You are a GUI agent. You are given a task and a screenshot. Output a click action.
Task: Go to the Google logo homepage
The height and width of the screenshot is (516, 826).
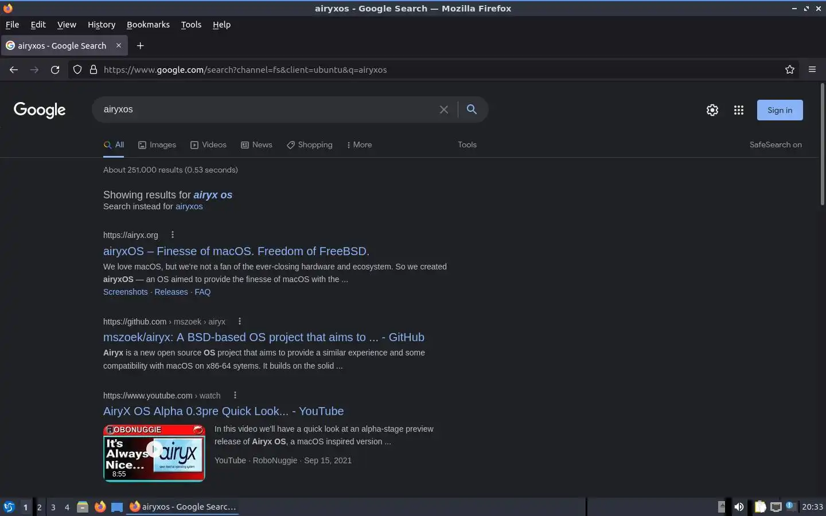pyautogui.click(x=40, y=110)
